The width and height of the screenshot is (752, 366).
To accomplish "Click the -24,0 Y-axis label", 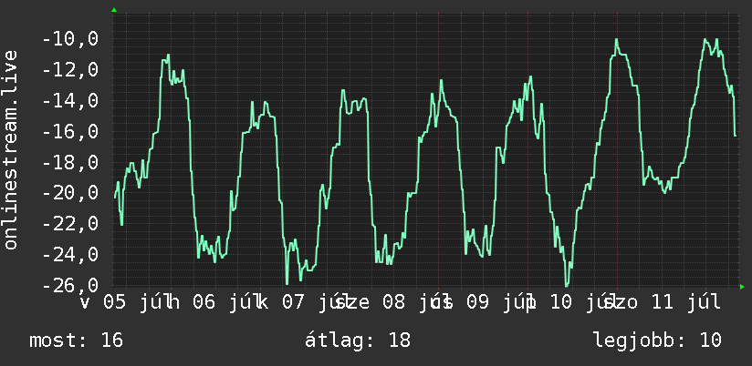I will [70, 255].
